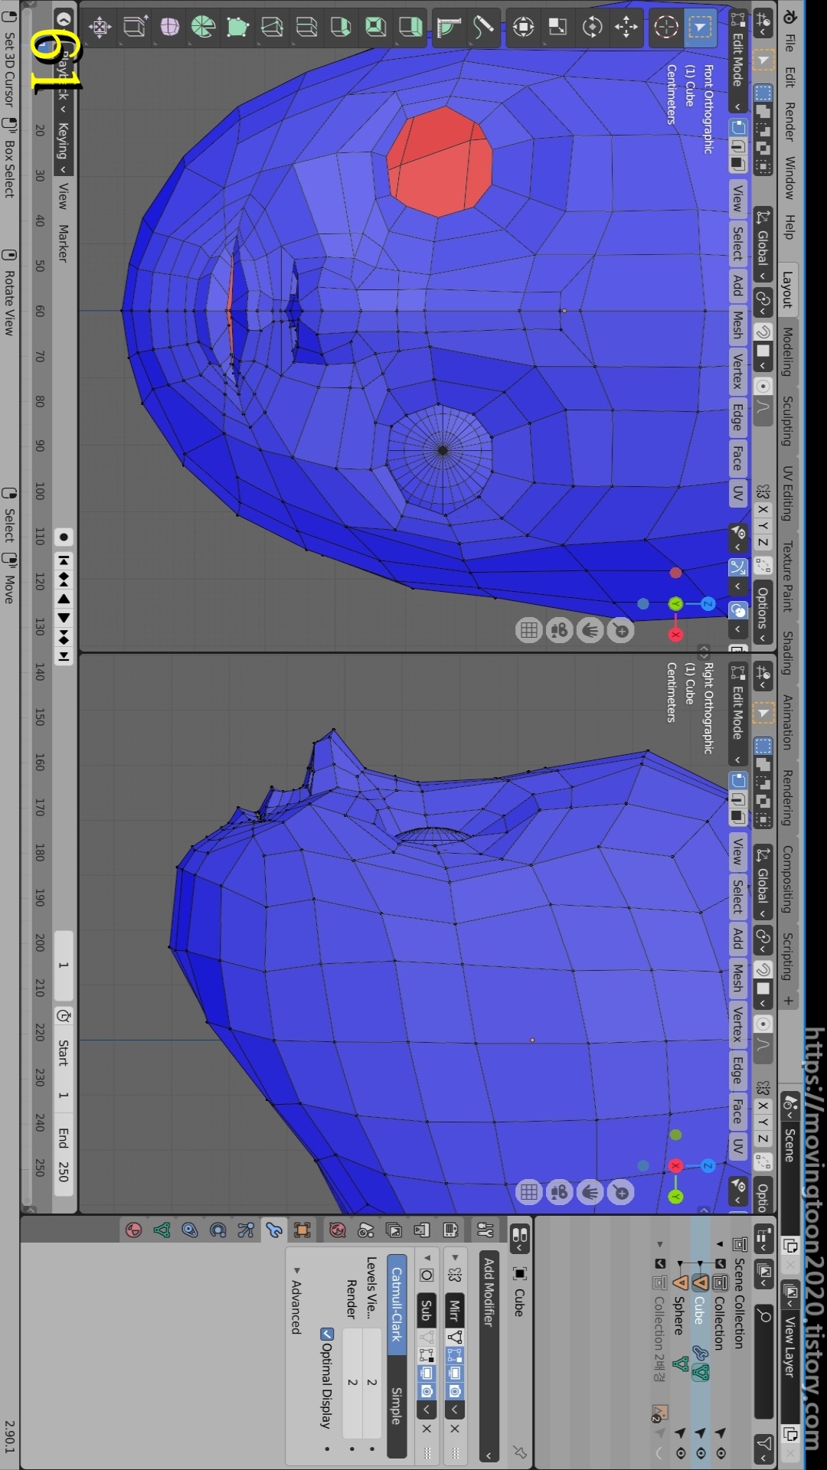This screenshot has width=827, height=1470.
Task: Remove the Mirror modifier with X
Action: click(x=455, y=1429)
